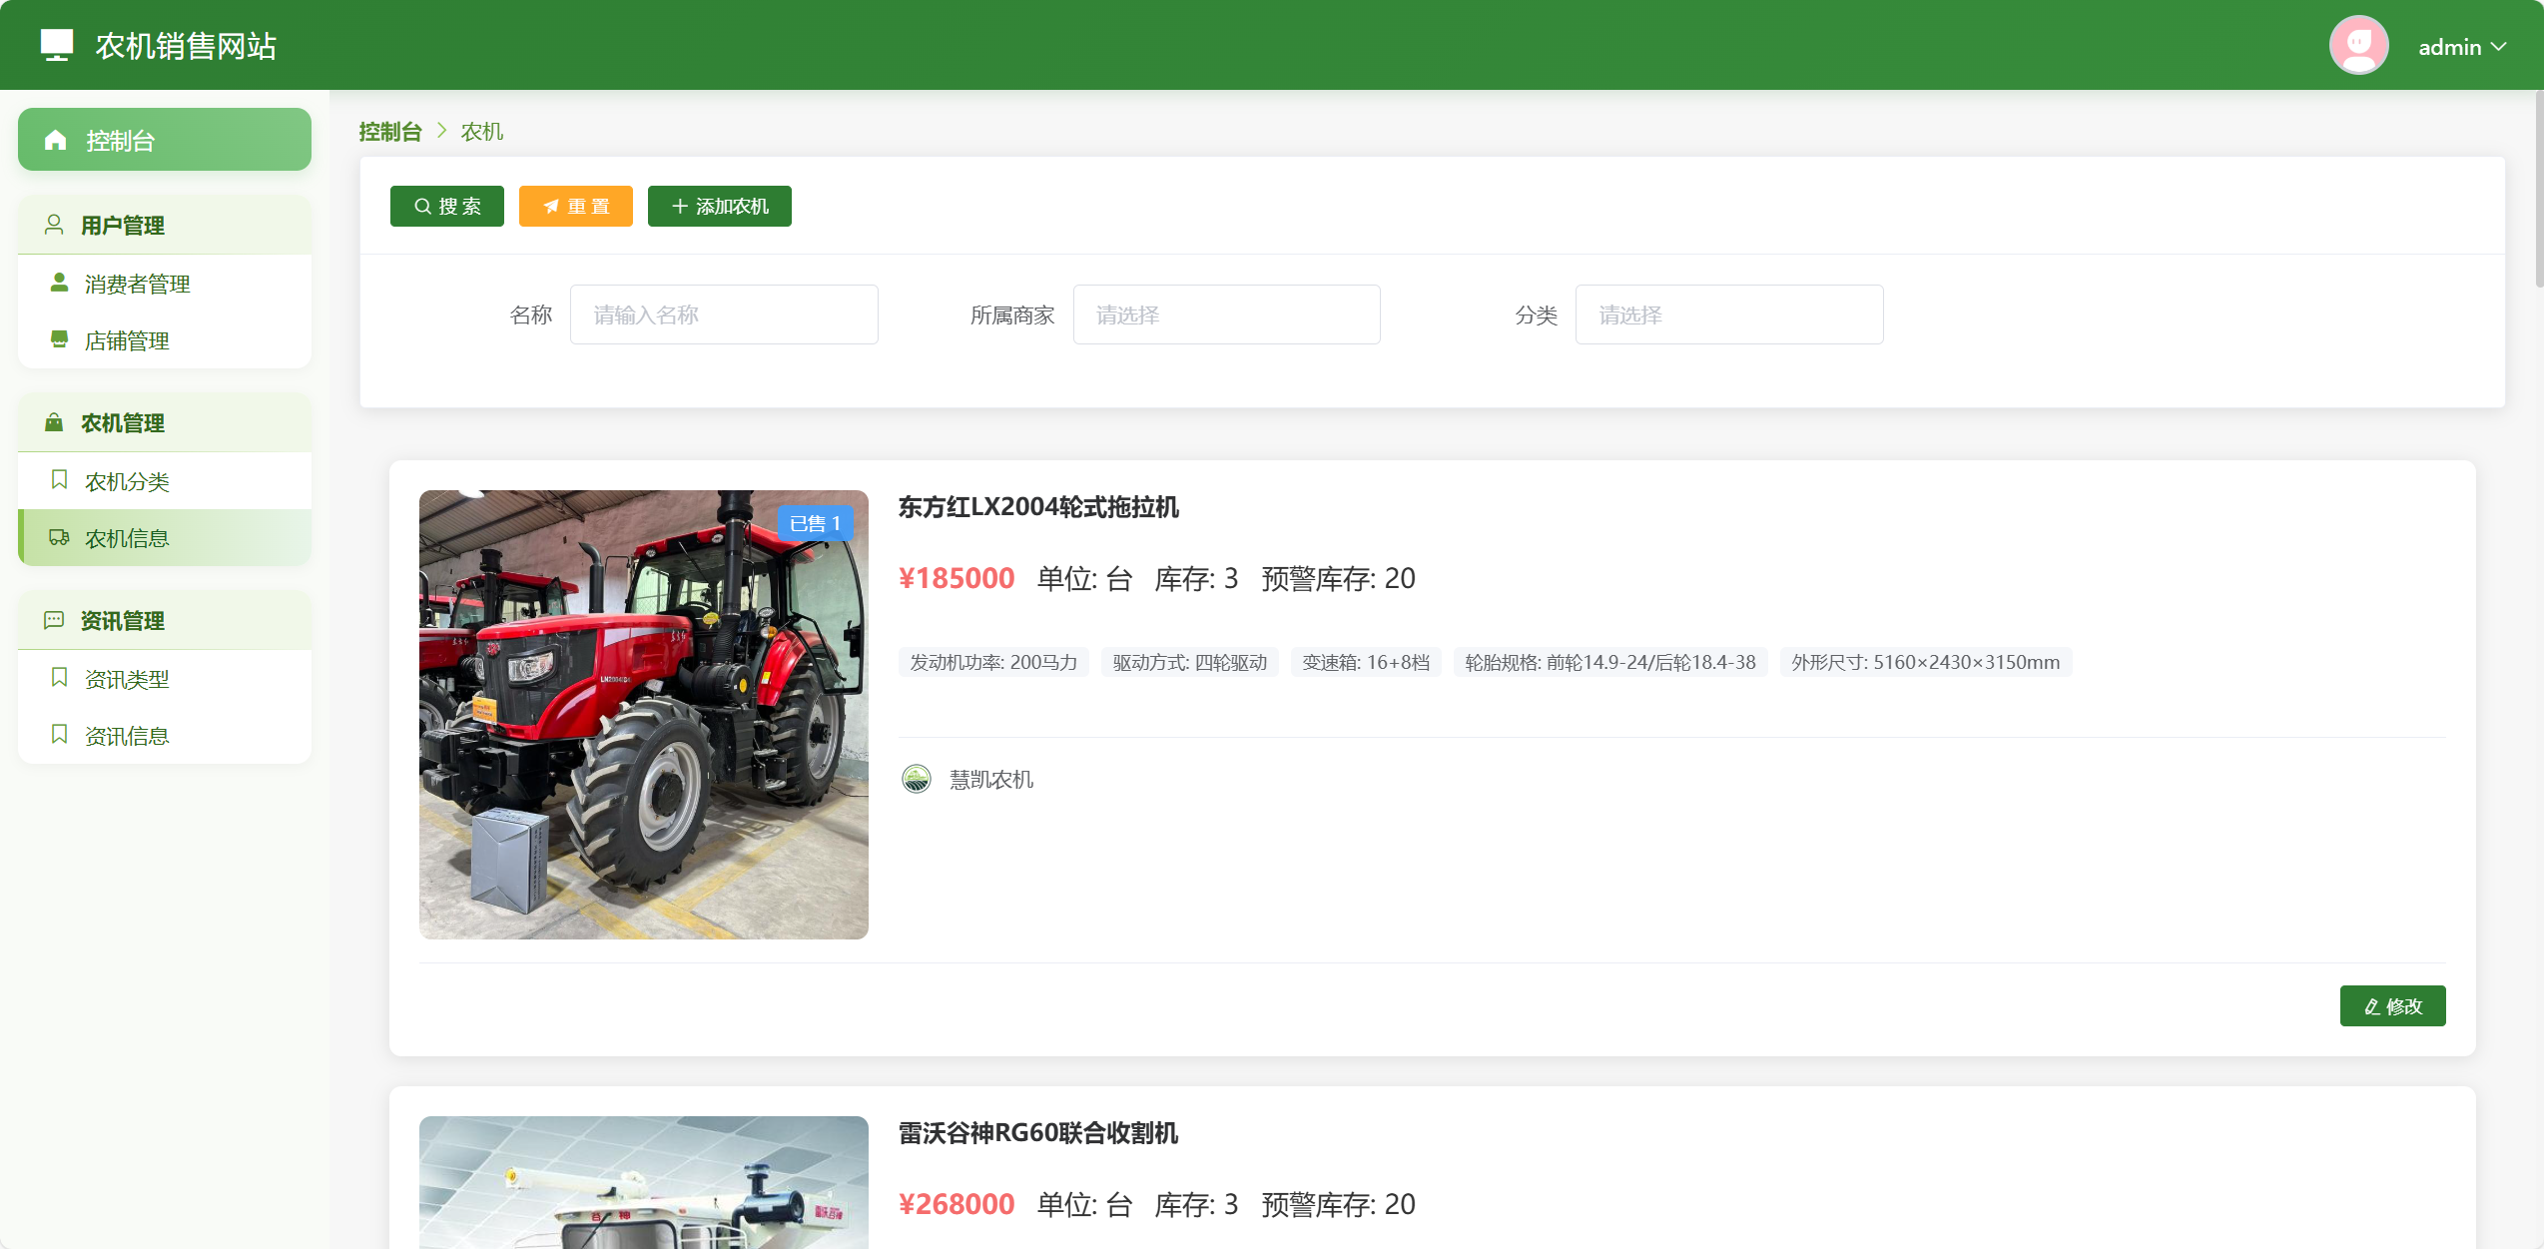The width and height of the screenshot is (2544, 1249).
Task: Open the admin dropdown arrow
Action: tap(2499, 47)
